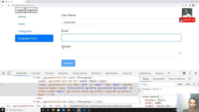Open the Chrome three-dot menu
Screen dimensions: 199x112
pyautogui.click(x=197, y=6)
